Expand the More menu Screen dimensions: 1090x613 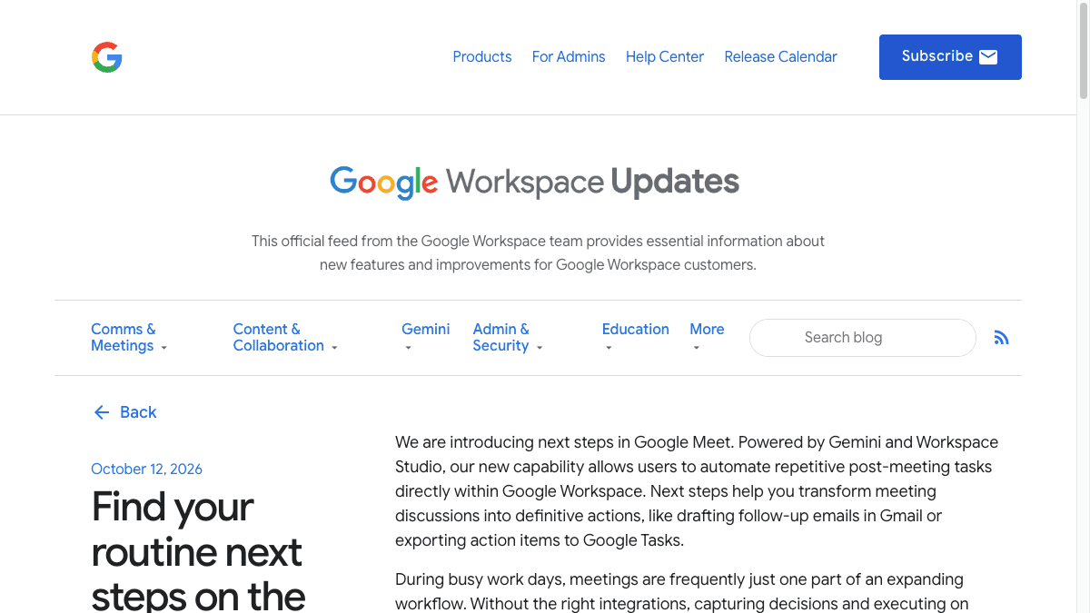(x=707, y=338)
